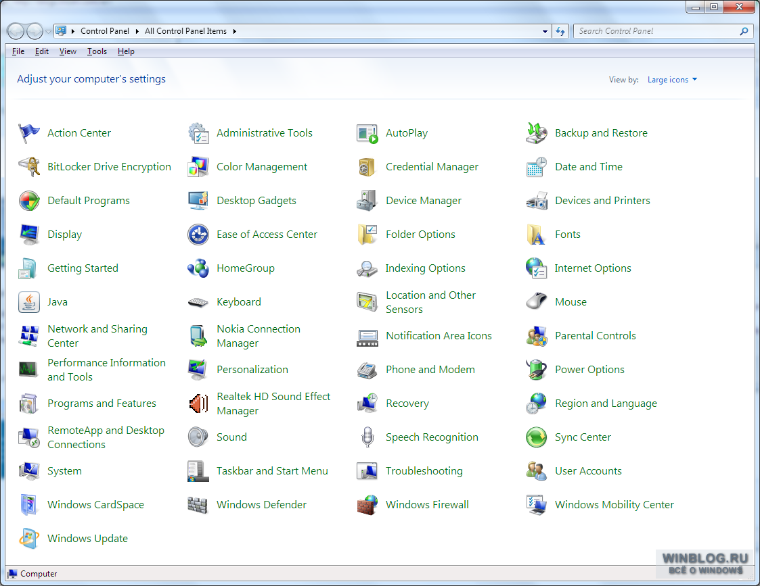Viewport: 760px width, 586px height.
Task: Go forward with the Forward navigation button
Action: pyautogui.click(x=35, y=32)
